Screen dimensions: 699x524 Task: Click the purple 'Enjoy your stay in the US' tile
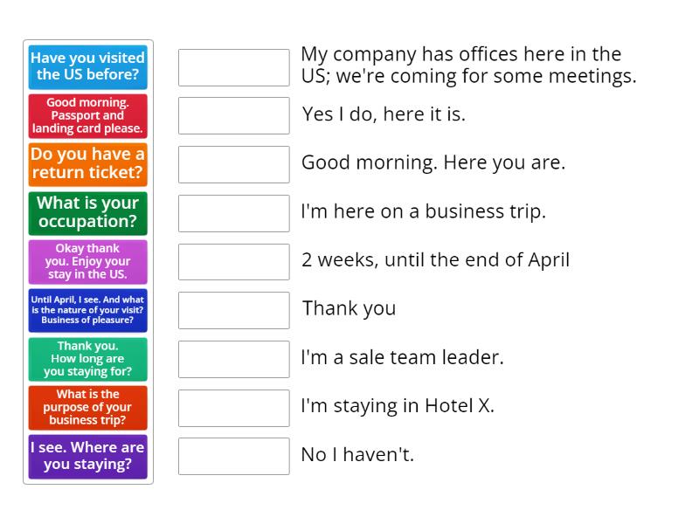tap(87, 261)
